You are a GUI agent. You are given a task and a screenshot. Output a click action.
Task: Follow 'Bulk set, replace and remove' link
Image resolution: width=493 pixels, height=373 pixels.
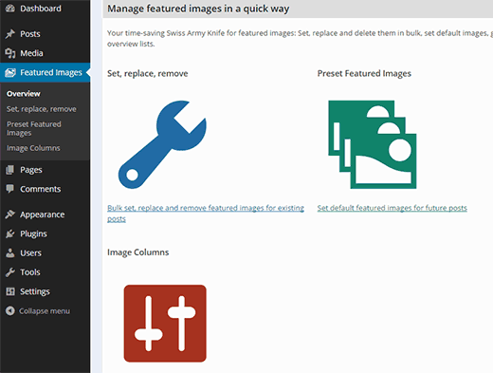206,214
